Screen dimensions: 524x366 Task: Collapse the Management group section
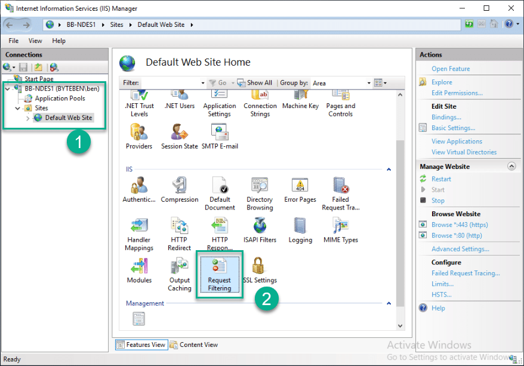pyautogui.click(x=389, y=303)
